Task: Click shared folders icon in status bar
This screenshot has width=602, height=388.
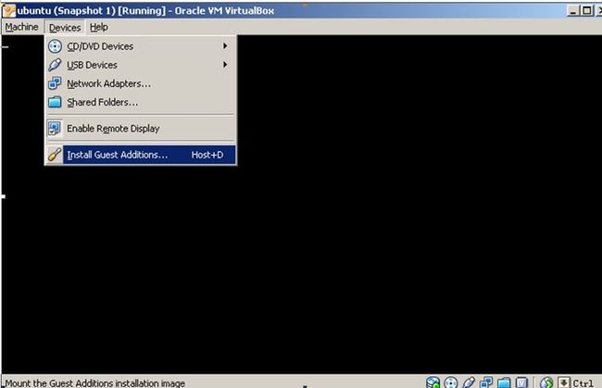Action: coord(504,382)
